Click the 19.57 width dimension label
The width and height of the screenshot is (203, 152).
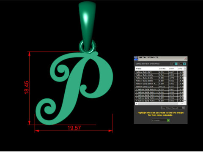click(74, 128)
